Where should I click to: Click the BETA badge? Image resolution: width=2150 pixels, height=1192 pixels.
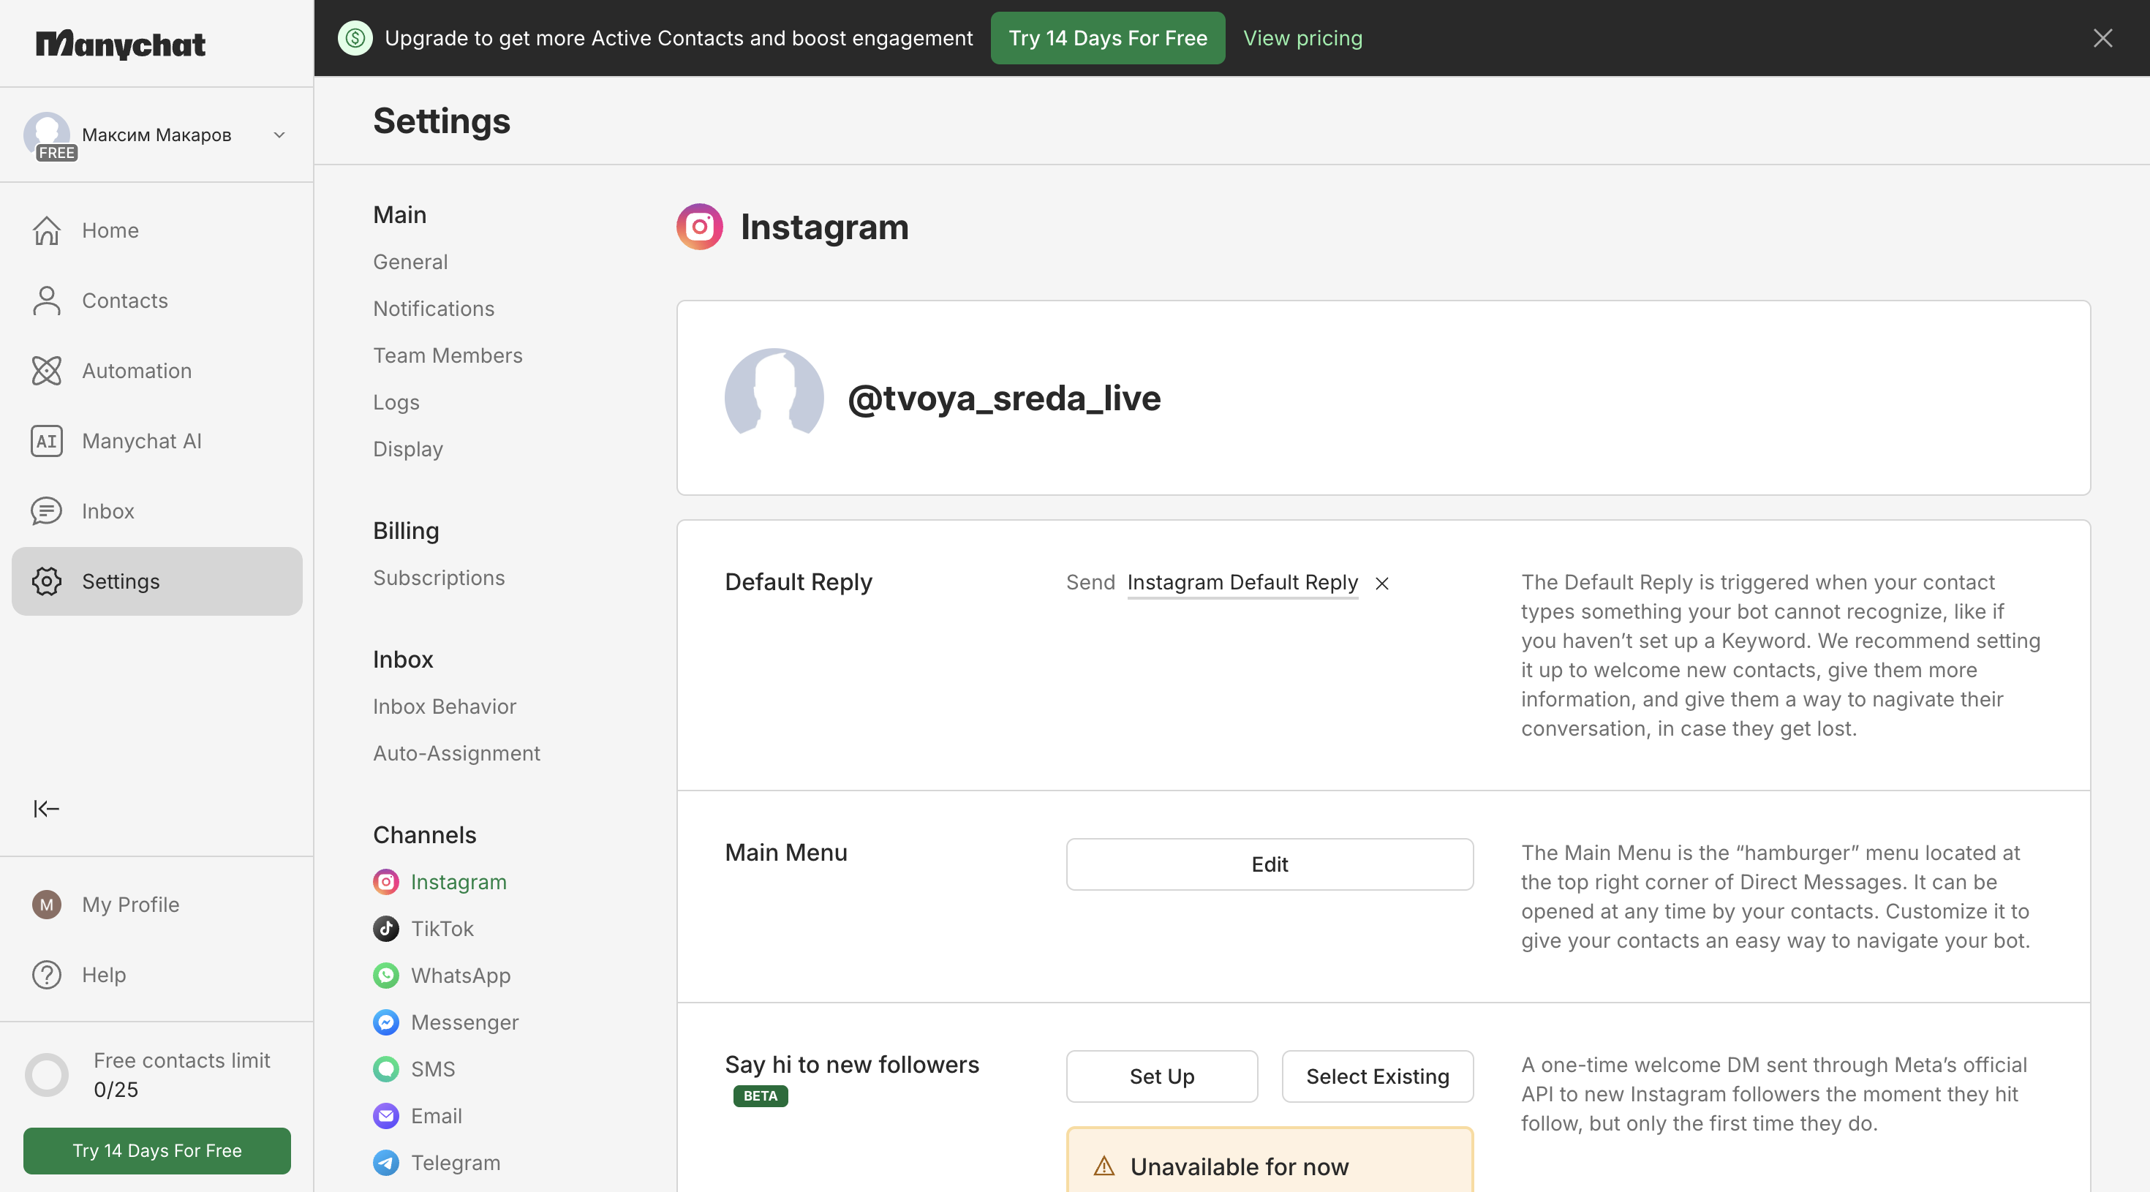click(760, 1095)
